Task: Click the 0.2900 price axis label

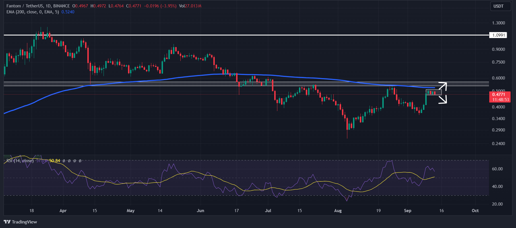Action: [x=498, y=130]
